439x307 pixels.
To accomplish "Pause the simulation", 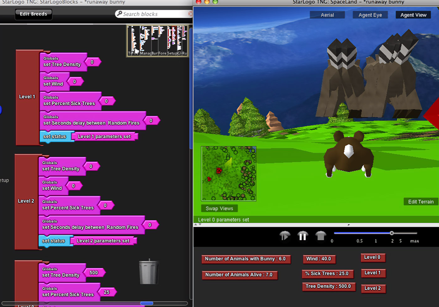I will [x=303, y=236].
